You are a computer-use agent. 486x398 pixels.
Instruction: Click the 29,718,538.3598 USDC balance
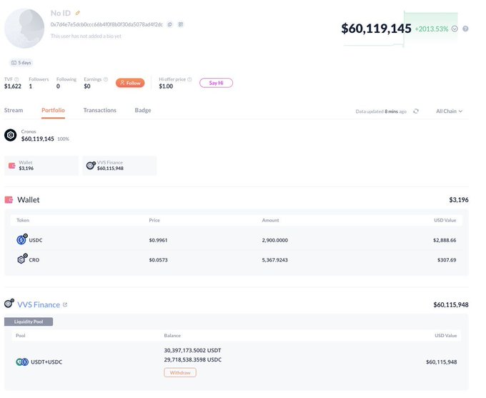193,360
